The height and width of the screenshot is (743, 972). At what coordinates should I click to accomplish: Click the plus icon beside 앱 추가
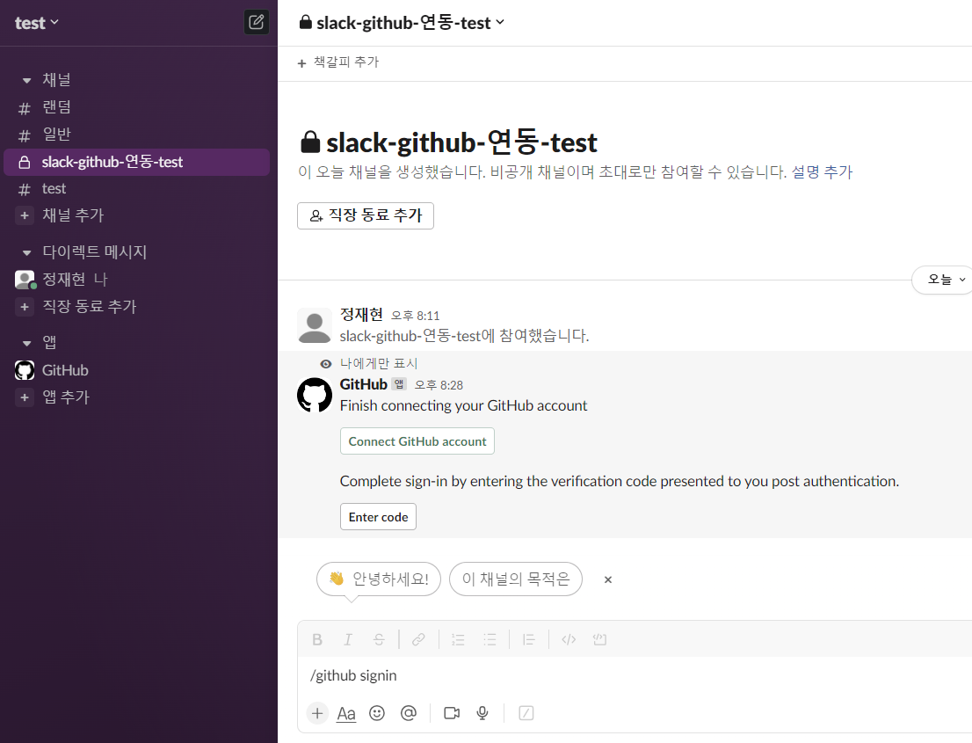click(25, 397)
